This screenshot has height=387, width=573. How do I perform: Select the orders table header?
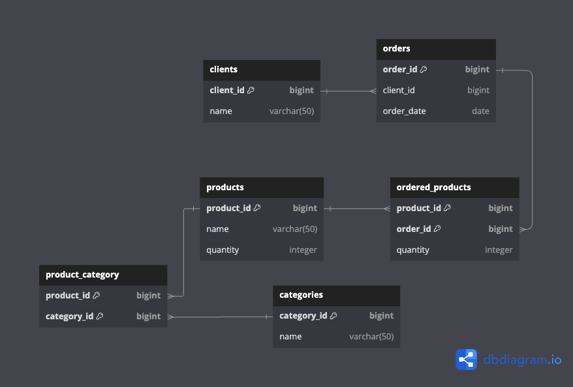pos(436,49)
